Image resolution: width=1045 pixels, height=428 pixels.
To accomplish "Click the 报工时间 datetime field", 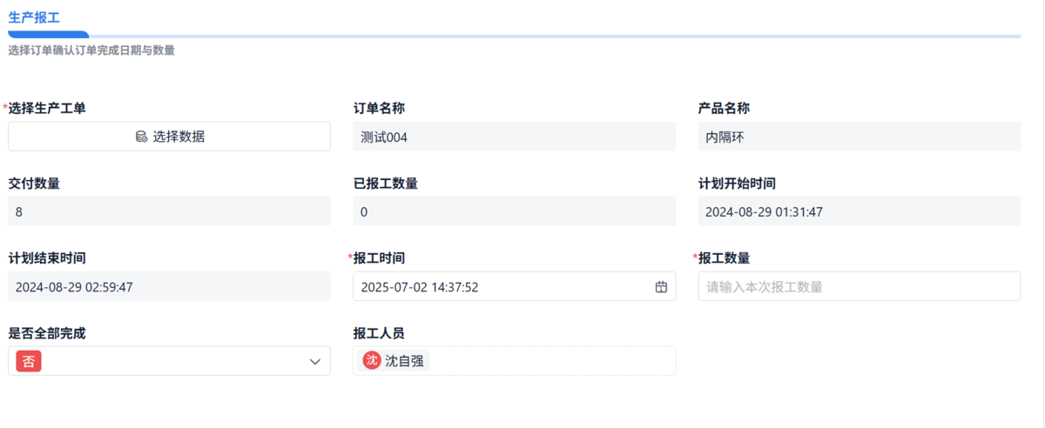I will (514, 286).
